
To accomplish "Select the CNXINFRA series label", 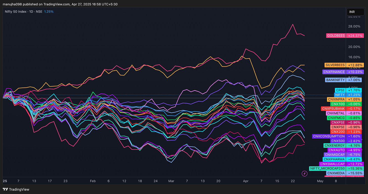I will (x=336, y=99).
